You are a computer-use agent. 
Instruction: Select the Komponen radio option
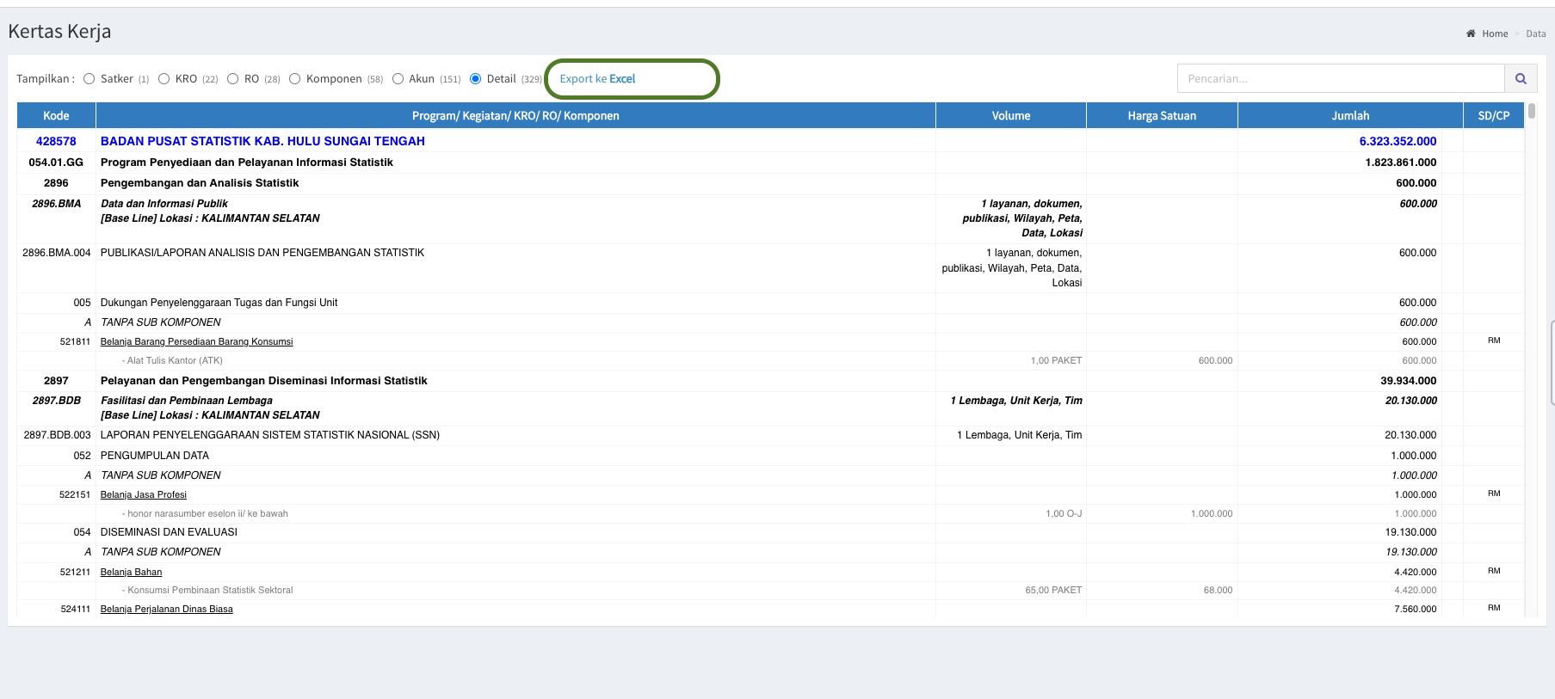point(294,78)
